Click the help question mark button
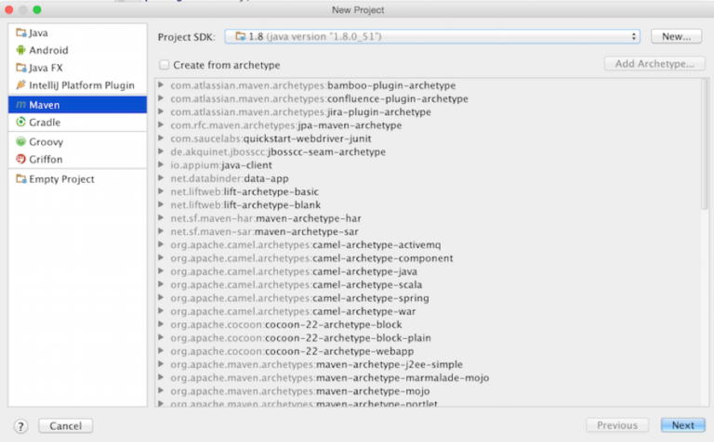The image size is (714, 442). [x=20, y=425]
